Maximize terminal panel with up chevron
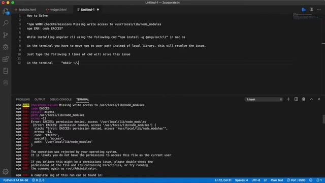 pyautogui.click(x=311, y=99)
